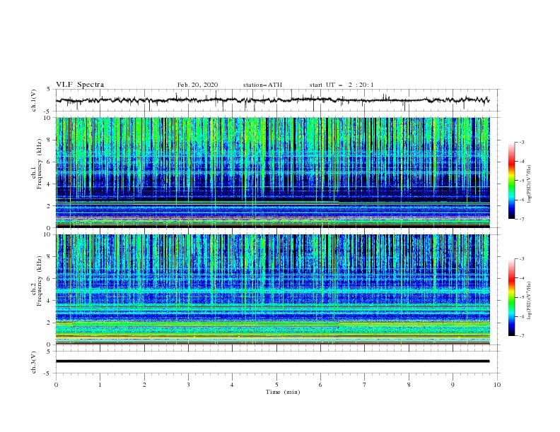Screen dimensions: 560x432
Task: Click the time axis tick label '3'
Action: point(188,385)
